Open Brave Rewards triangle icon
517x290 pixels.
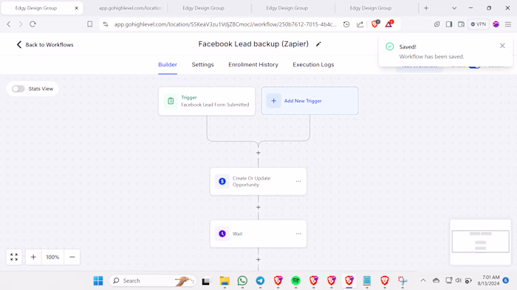point(389,24)
